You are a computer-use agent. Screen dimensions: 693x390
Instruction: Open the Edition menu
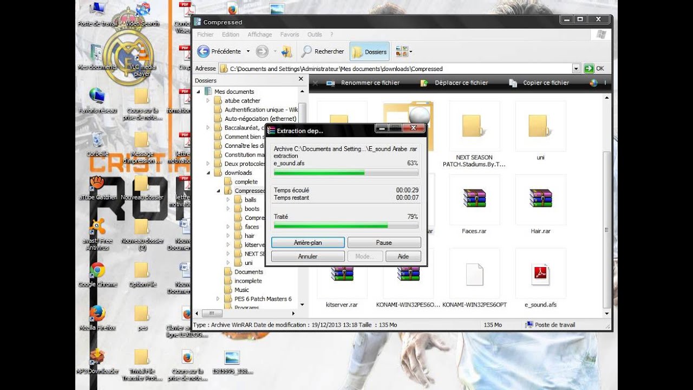click(x=231, y=35)
